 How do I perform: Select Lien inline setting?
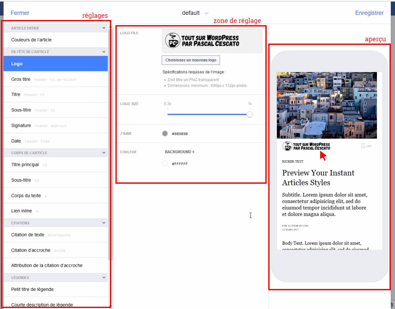point(55,211)
